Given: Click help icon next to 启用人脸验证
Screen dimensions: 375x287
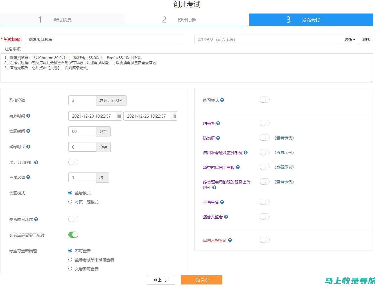Looking at the screenshot, I should pos(230,240).
